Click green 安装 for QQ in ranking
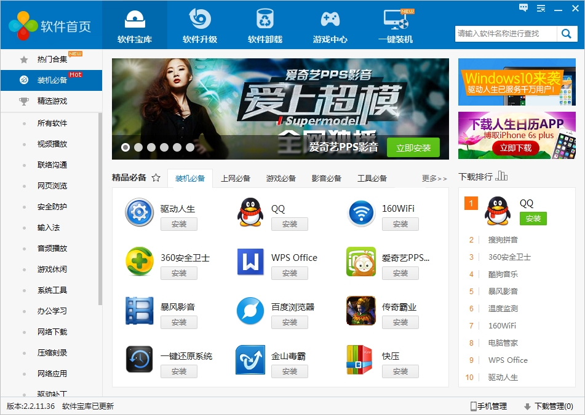Screen dimensions: 585x415 tap(533, 219)
